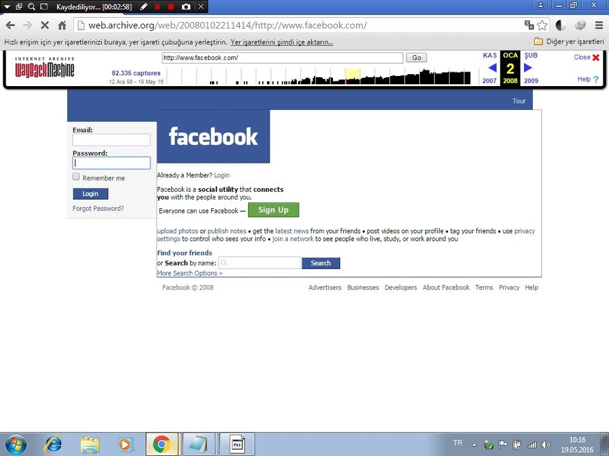Open Windows Media Player on taskbar

click(x=126, y=445)
